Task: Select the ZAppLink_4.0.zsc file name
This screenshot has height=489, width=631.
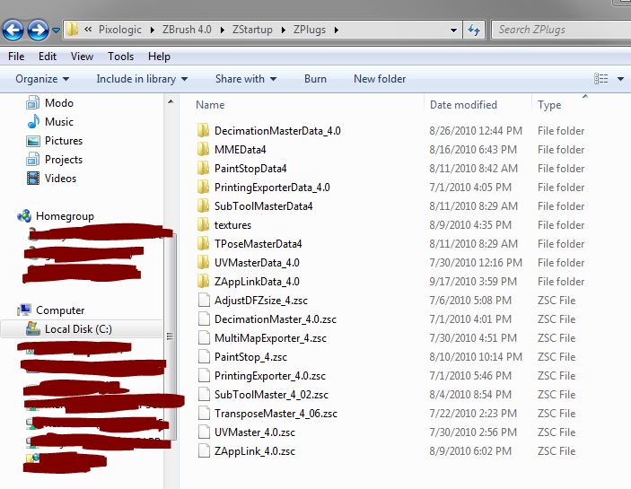Action: click(x=255, y=451)
